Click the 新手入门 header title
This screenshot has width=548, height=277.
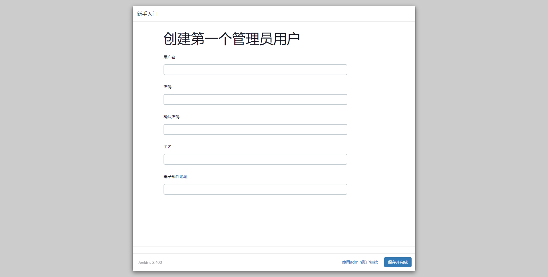pos(147,14)
